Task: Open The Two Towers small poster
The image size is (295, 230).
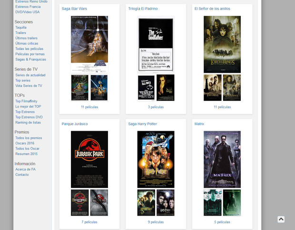Action: [x=213, y=87]
